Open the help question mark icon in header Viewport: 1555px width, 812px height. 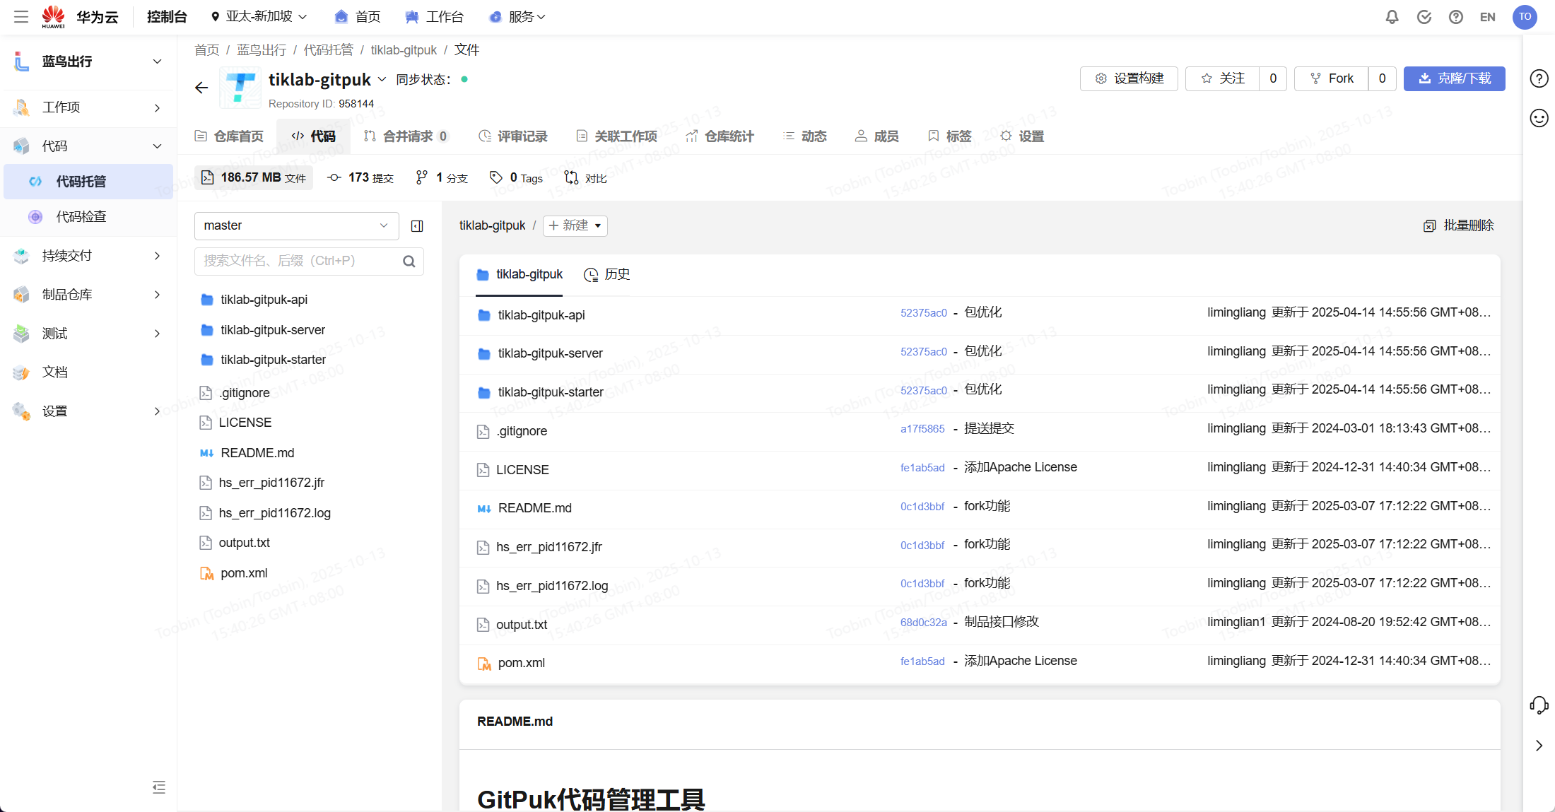[1456, 17]
